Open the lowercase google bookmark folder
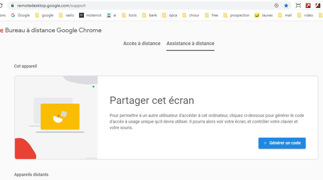Screen dimensions: 323x180 tap(44, 15)
